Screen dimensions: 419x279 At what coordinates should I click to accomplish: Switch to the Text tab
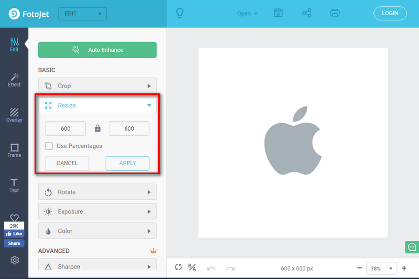(x=14, y=186)
